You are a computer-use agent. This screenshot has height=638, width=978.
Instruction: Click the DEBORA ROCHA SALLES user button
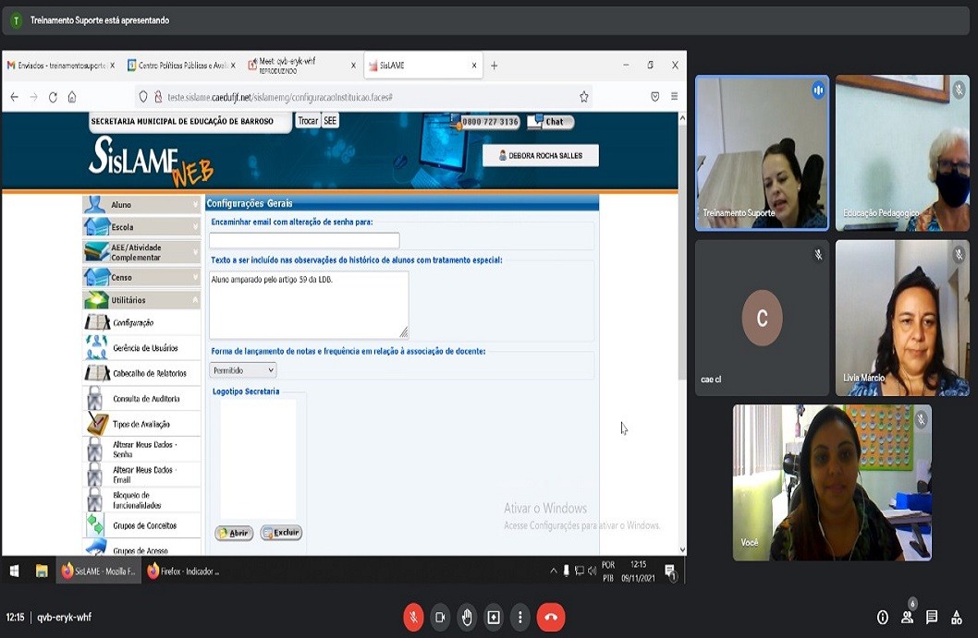point(540,156)
